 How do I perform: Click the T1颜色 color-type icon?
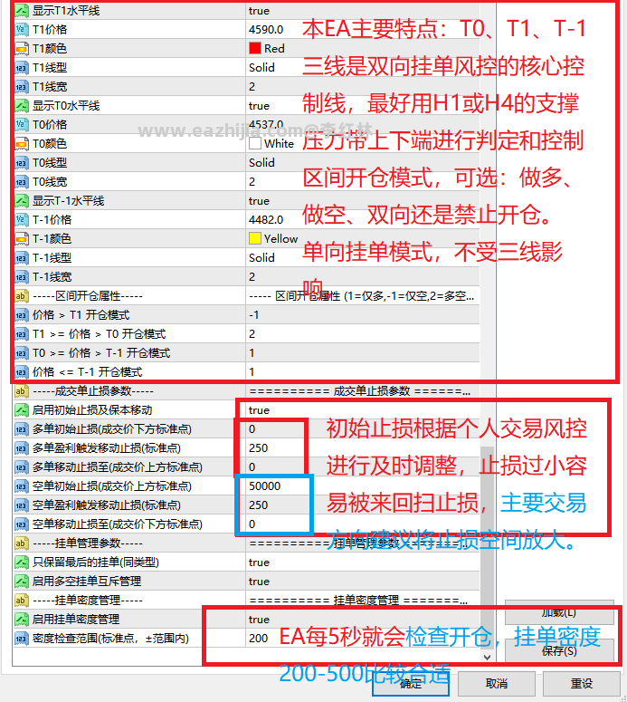pyautogui.click(x=22, y=48)
